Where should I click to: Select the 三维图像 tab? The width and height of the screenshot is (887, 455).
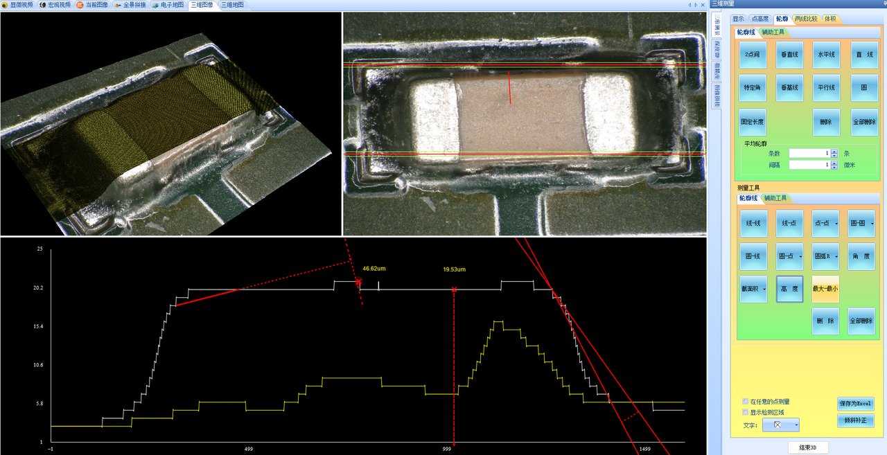[x=202, y=5]
